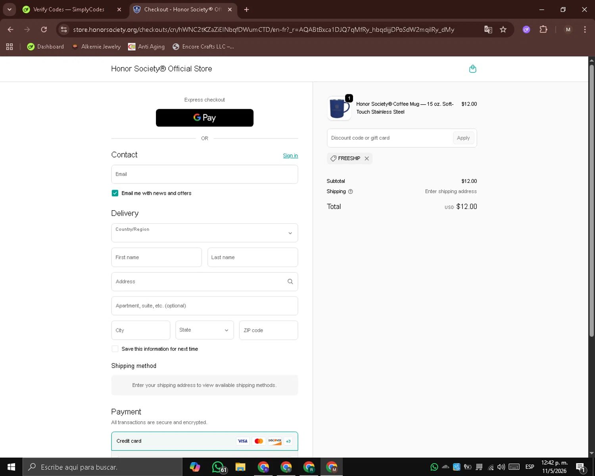Open the State dropdown
Image resolution: width=595 pixels, height=476 pixels.
pyautogui.click(x=205, y=330)
